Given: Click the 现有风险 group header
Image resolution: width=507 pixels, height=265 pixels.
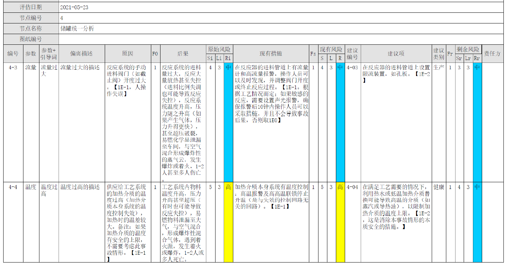Looking at the screenshot, I should pos(331,49).
